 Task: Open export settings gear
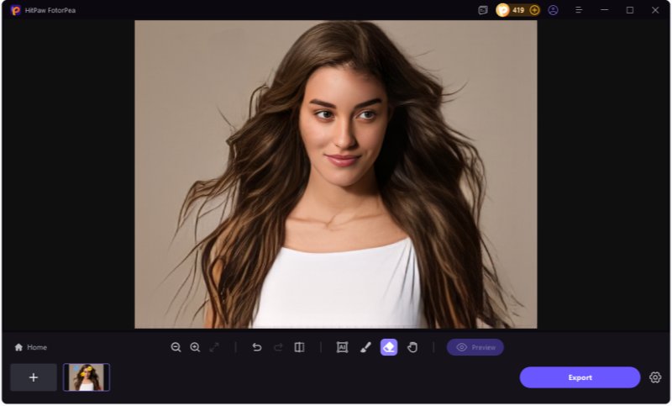click(655, 377)
